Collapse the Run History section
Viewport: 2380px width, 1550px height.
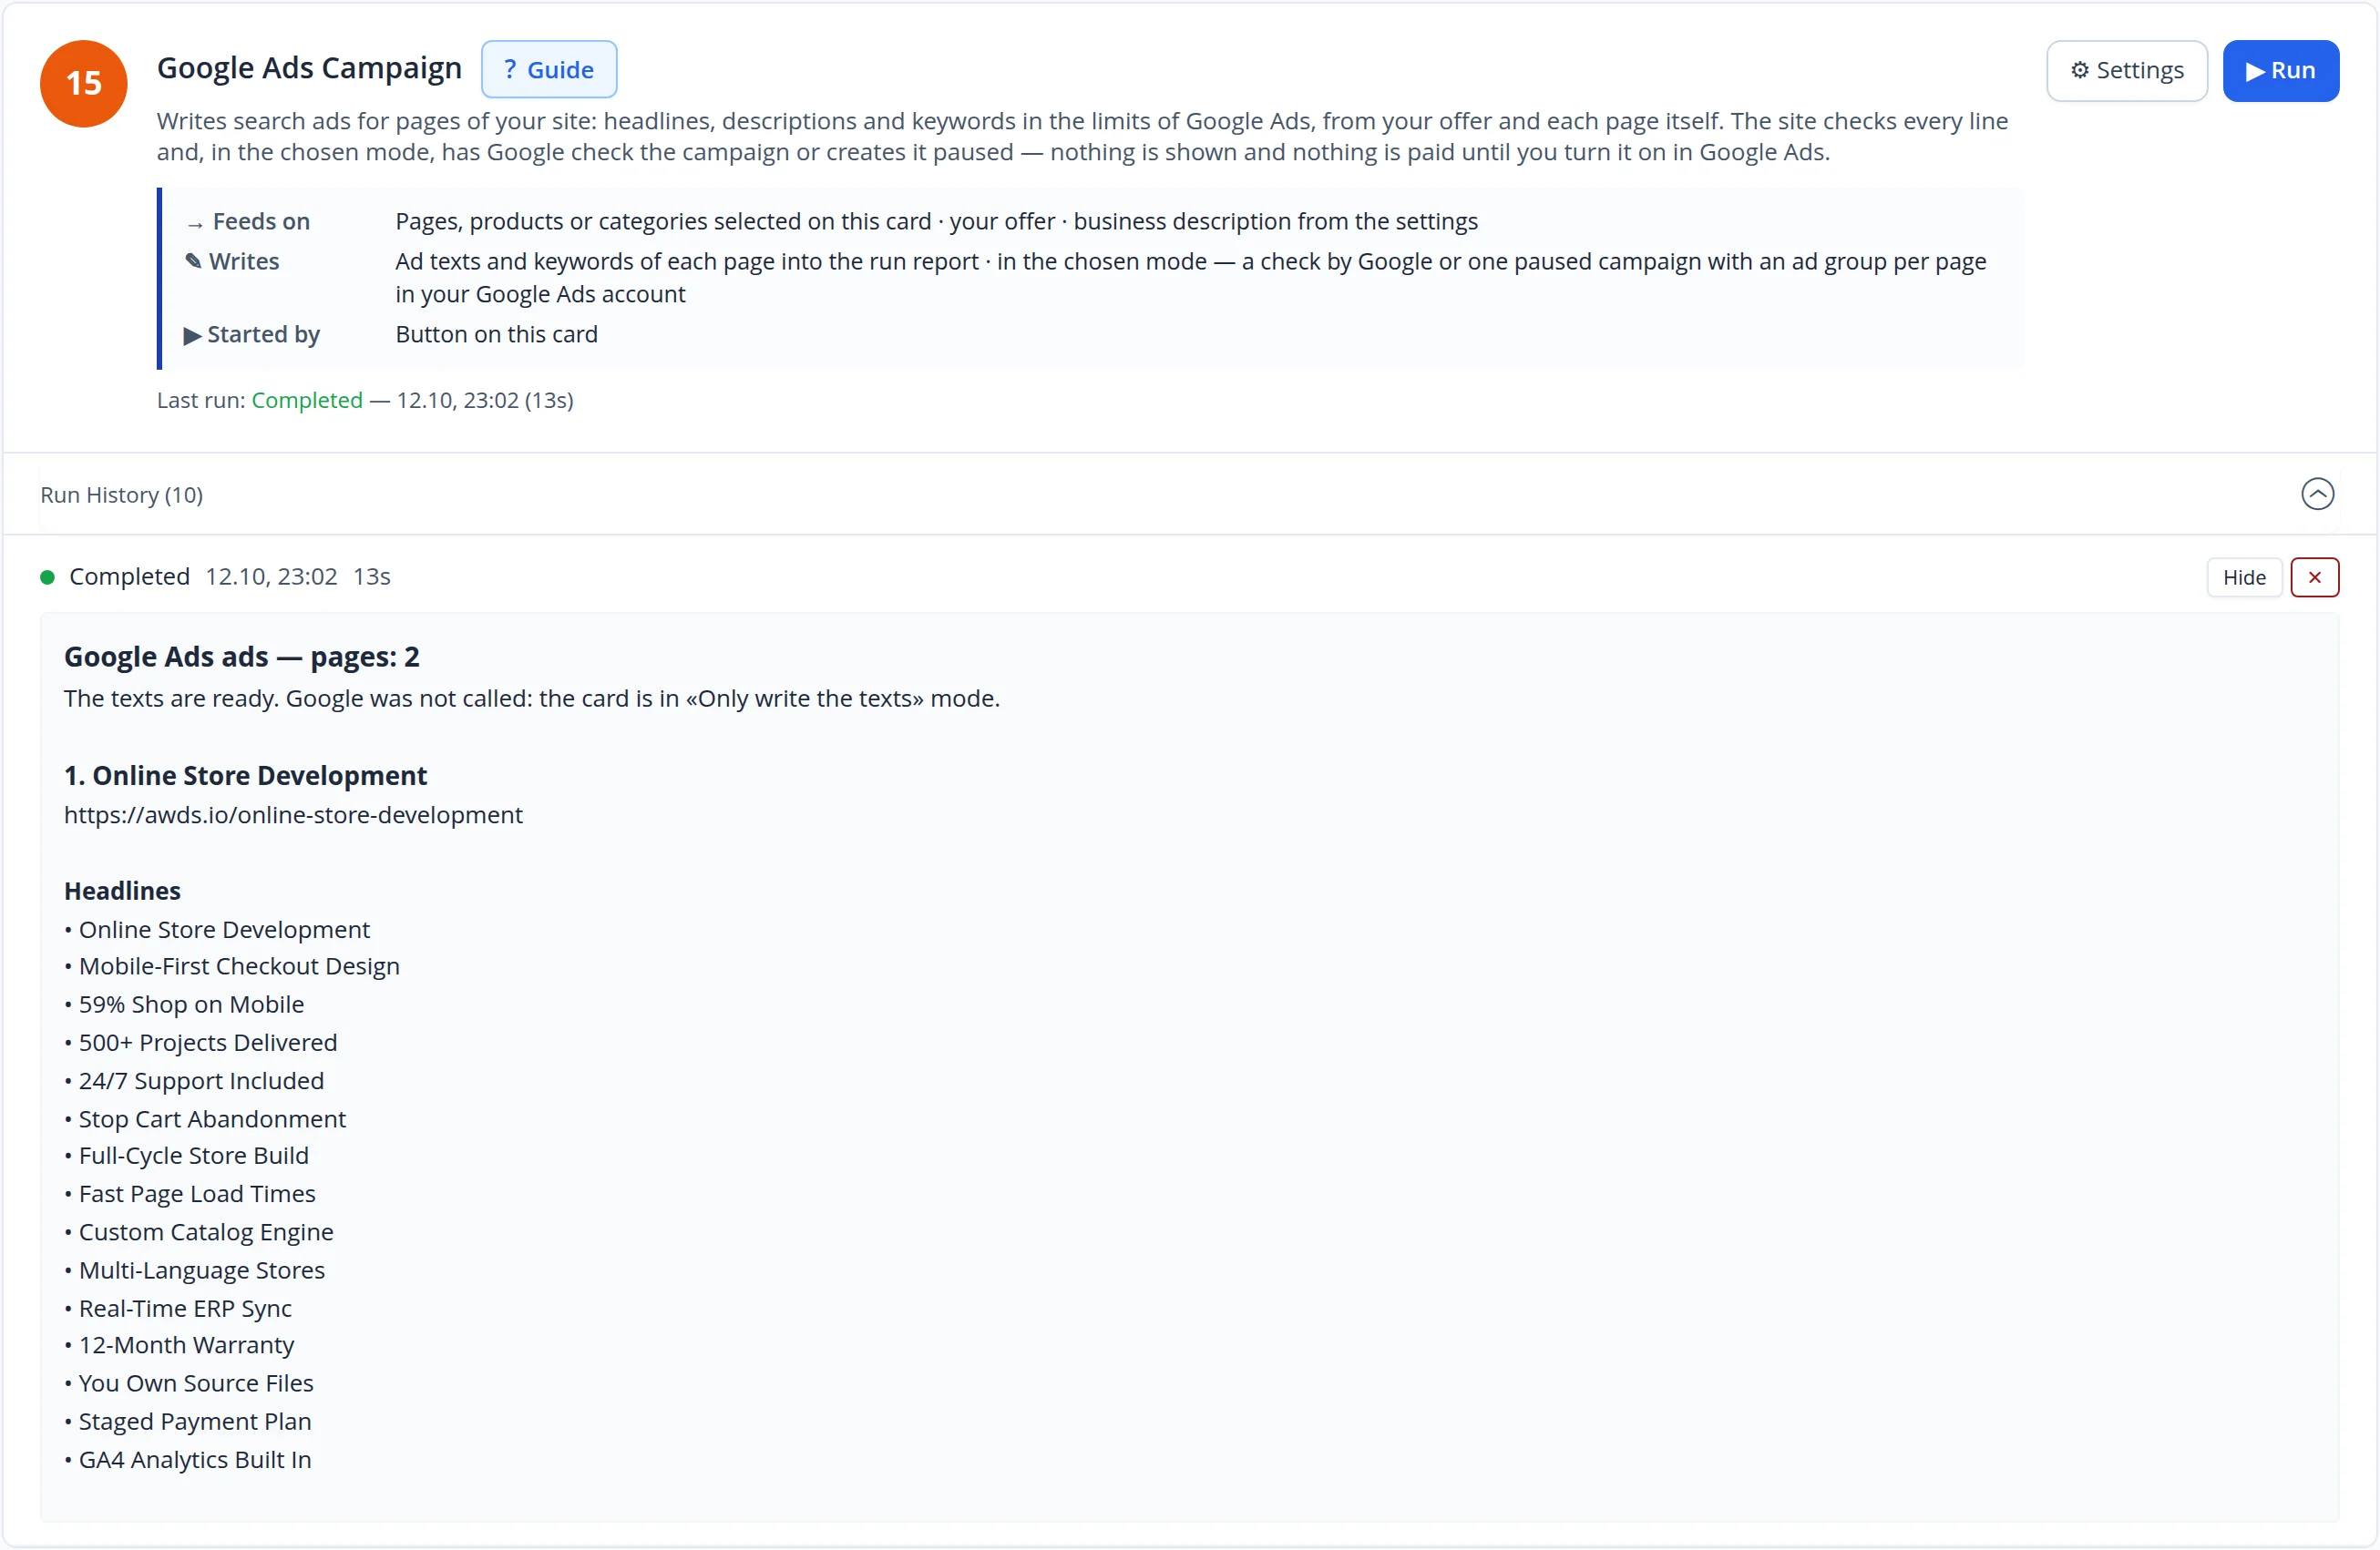(x=2317, y=495)
